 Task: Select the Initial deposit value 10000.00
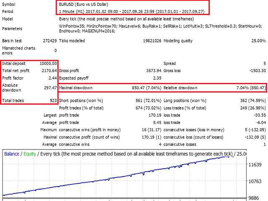point(46,63)
